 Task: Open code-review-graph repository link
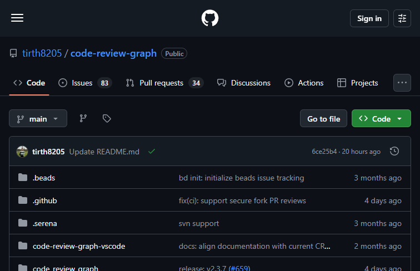pos(113,53)
